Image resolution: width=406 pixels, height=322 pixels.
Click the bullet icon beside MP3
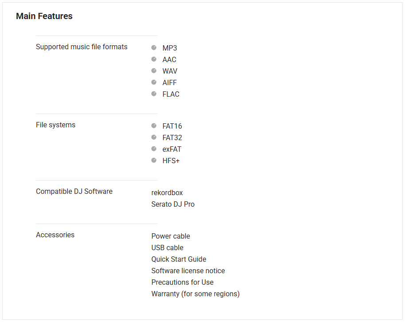point(154,47)
